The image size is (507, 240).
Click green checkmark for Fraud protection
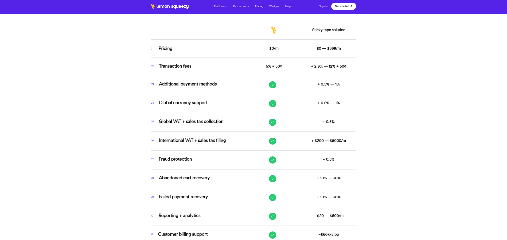[x=272, y=160]
